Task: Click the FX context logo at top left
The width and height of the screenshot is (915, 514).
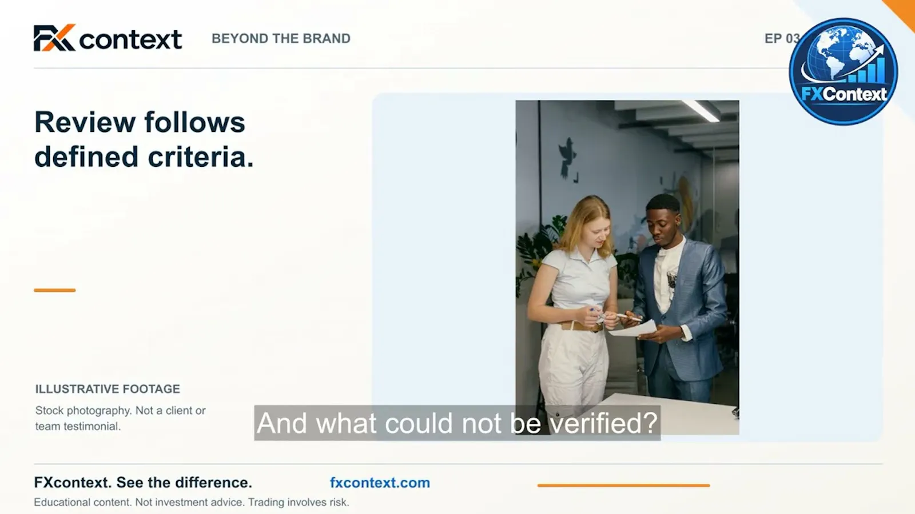Action: click(108, 38)
